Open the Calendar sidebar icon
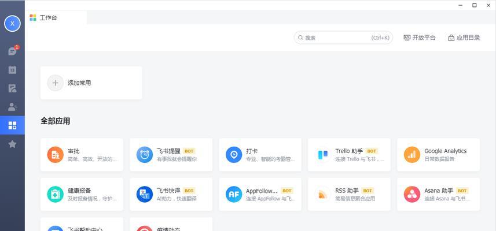Viewport: 496px width, 231px height. 12,70
